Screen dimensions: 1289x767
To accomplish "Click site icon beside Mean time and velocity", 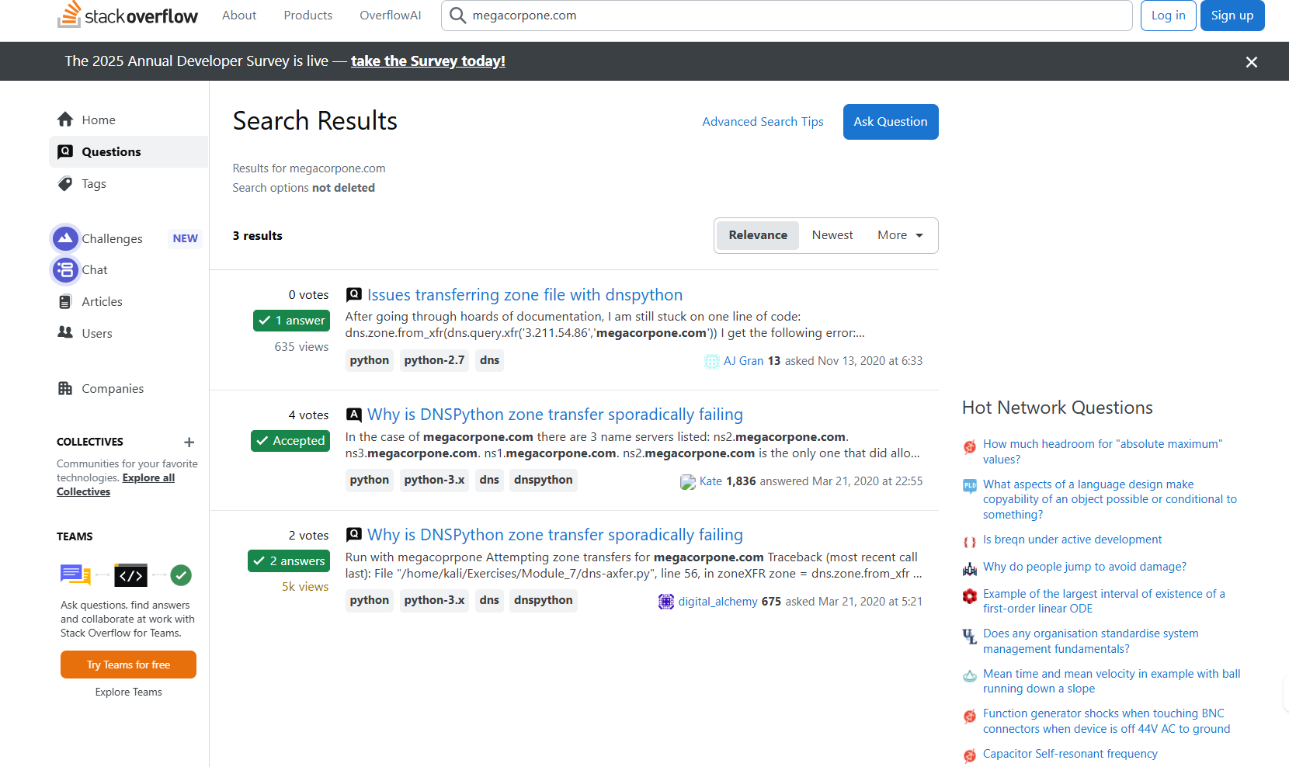I will [x=970, y=676].
